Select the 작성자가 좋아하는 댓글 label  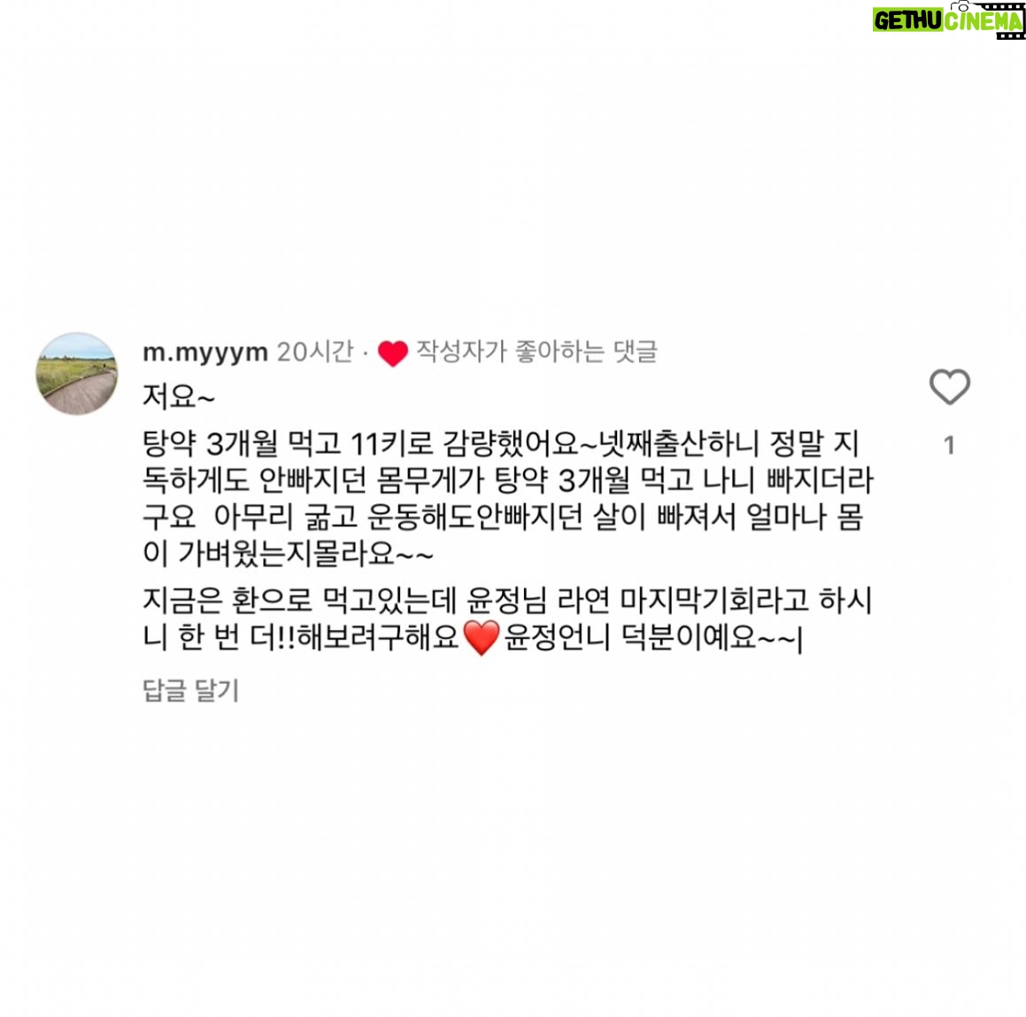536,352
